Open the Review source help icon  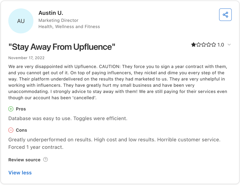pos(46,160)
